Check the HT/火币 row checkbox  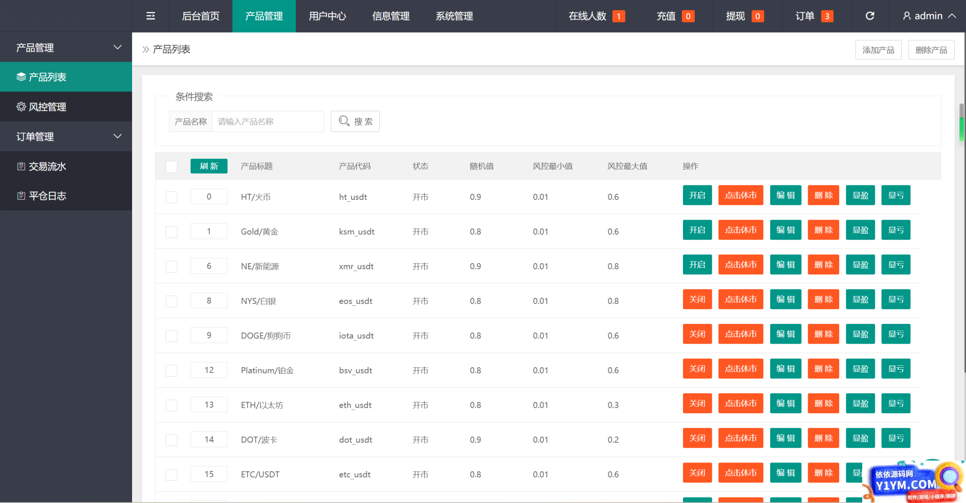(x=172, y=197)
